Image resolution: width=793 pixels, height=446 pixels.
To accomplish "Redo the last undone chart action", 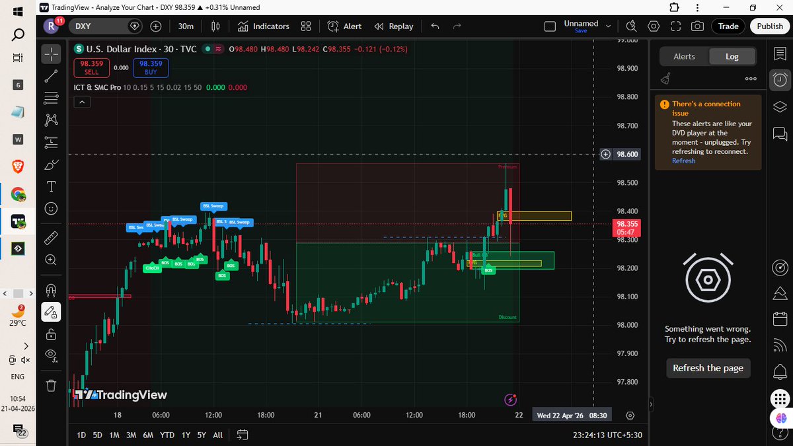I will (457, 26).
